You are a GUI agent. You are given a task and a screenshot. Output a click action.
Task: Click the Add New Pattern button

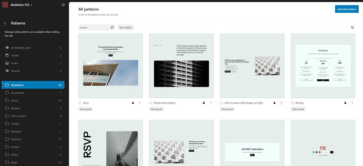(347, 9)
